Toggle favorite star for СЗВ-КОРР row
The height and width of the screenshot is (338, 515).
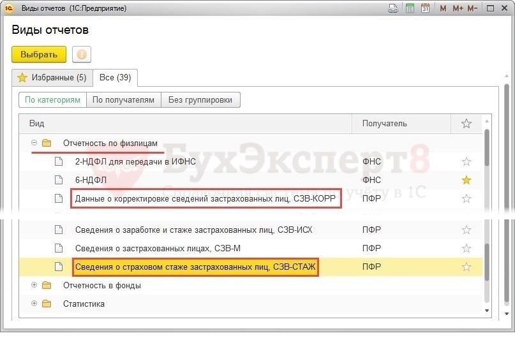click(x=466, y=198)
